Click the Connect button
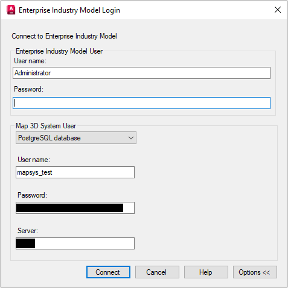The image size is (288, 288). (x=108, y=272)
